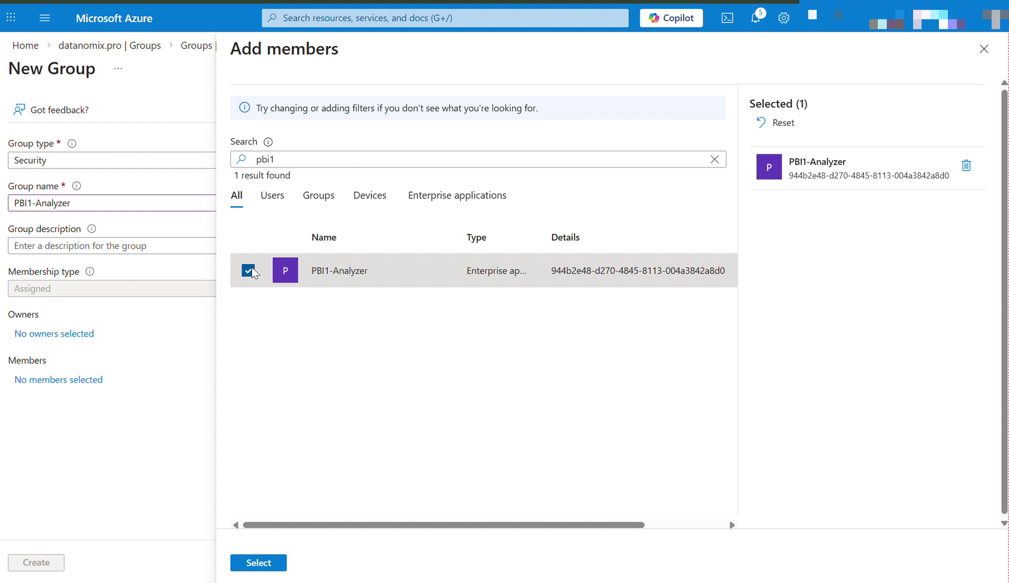Click the PBI1-Analyzer purple avatar in results

coord(285,270)
